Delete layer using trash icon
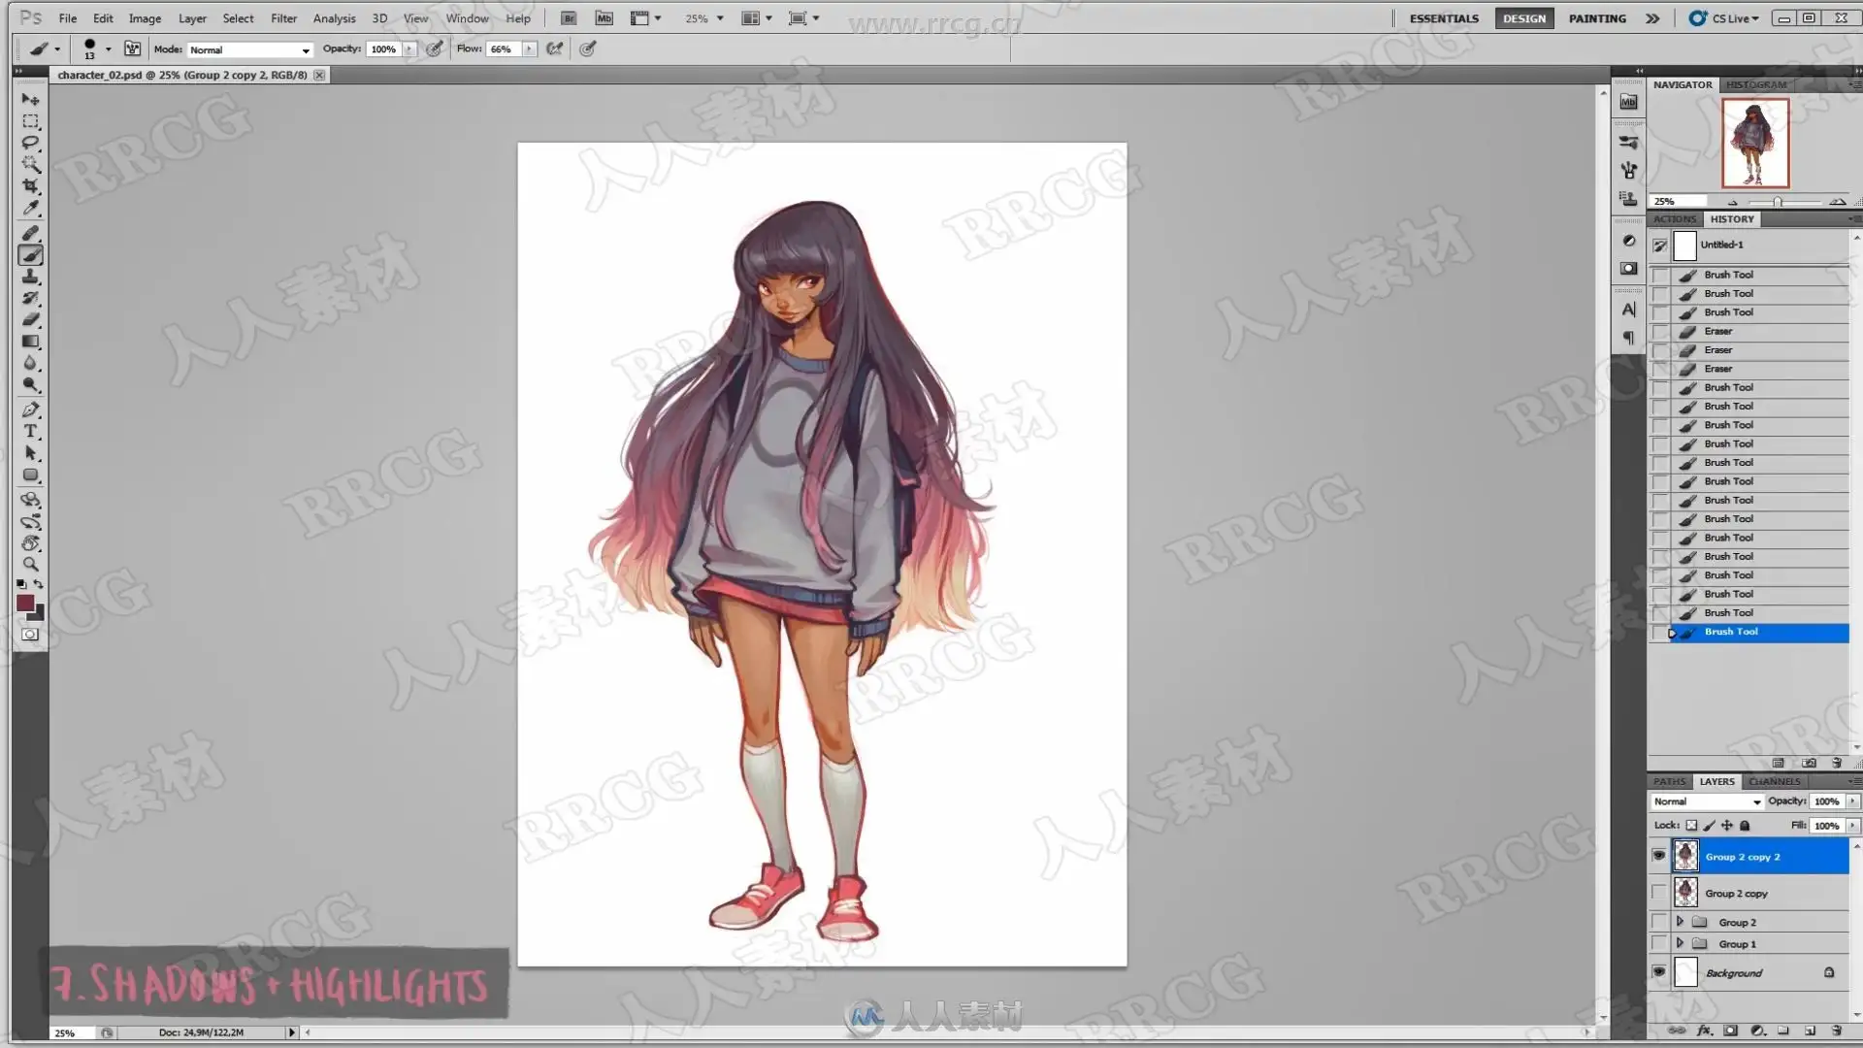 1836,1031
